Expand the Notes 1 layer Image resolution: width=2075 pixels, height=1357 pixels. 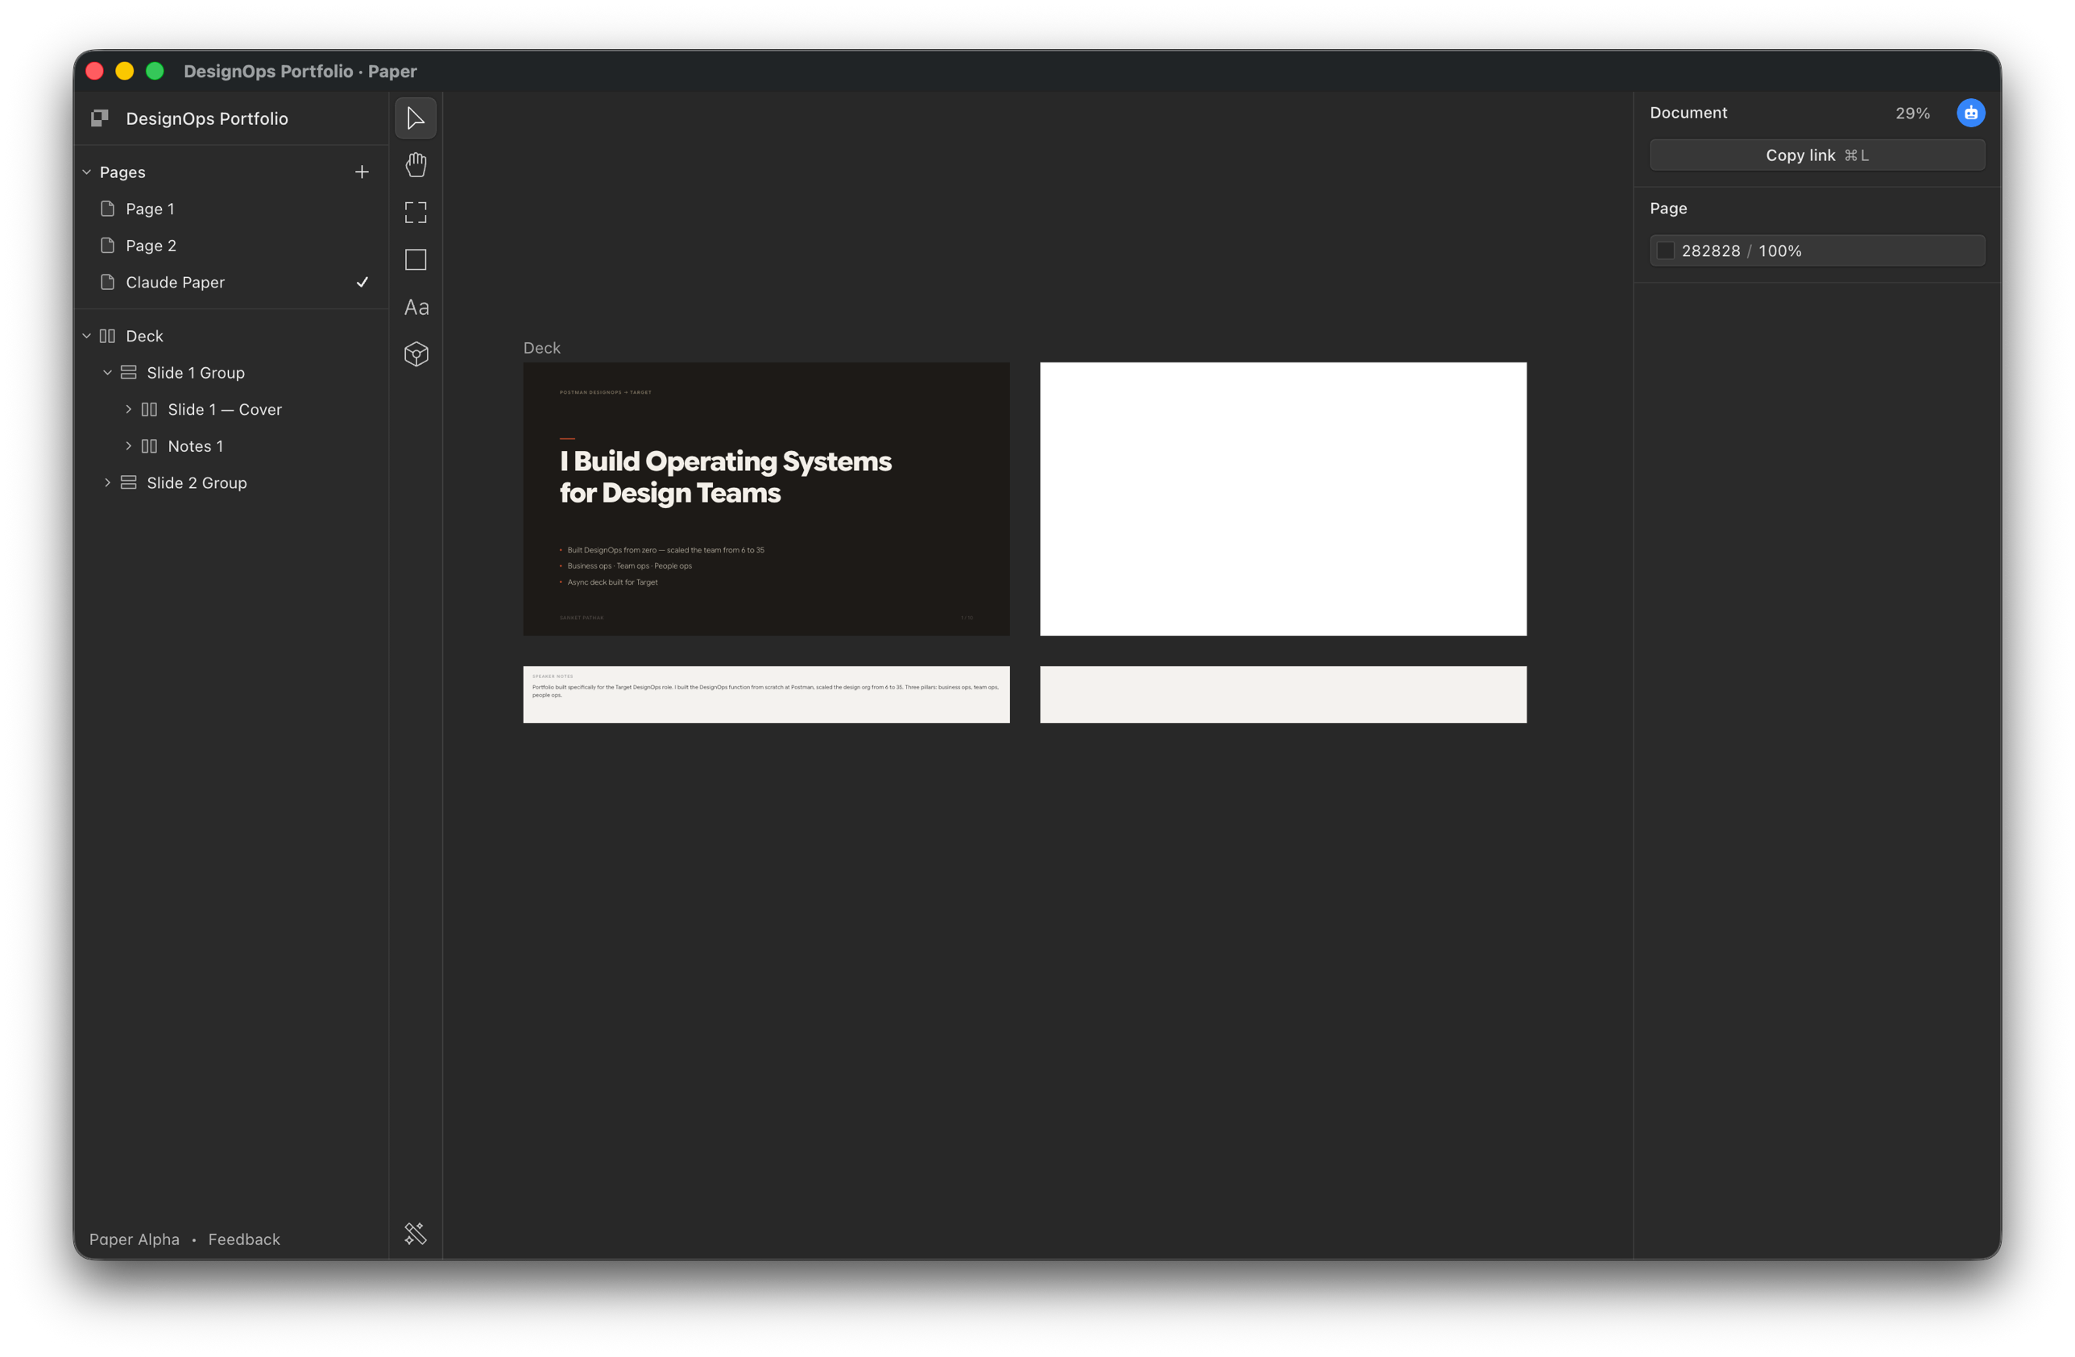pos(128,446)
